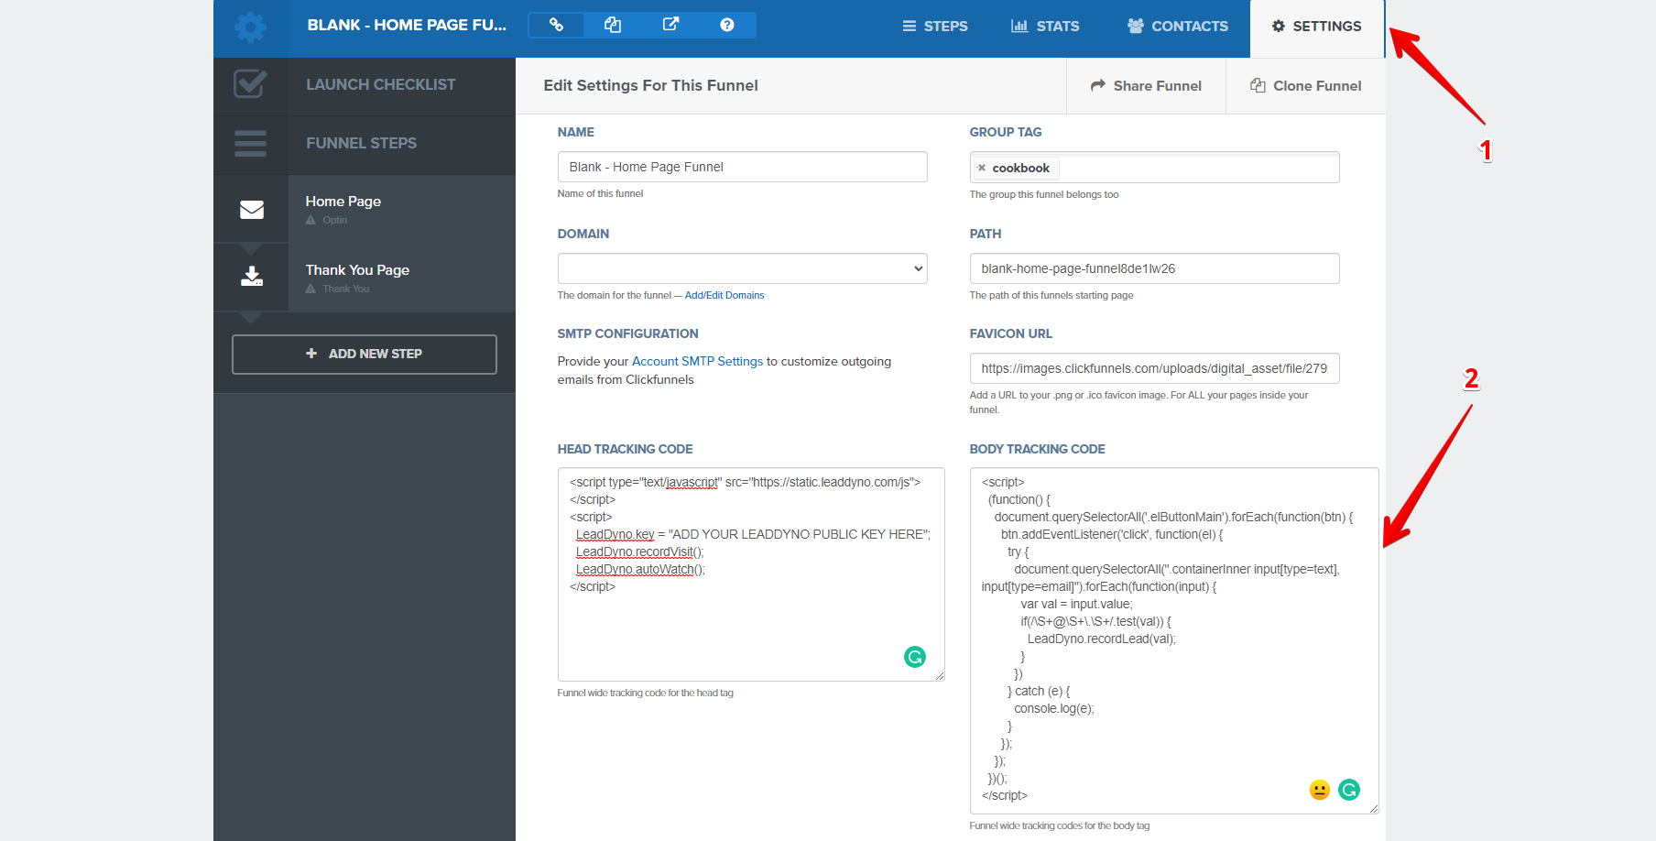Click the Favicon URL input field
This screenshot has width=1656, height=841.
tap(1155, 368)
